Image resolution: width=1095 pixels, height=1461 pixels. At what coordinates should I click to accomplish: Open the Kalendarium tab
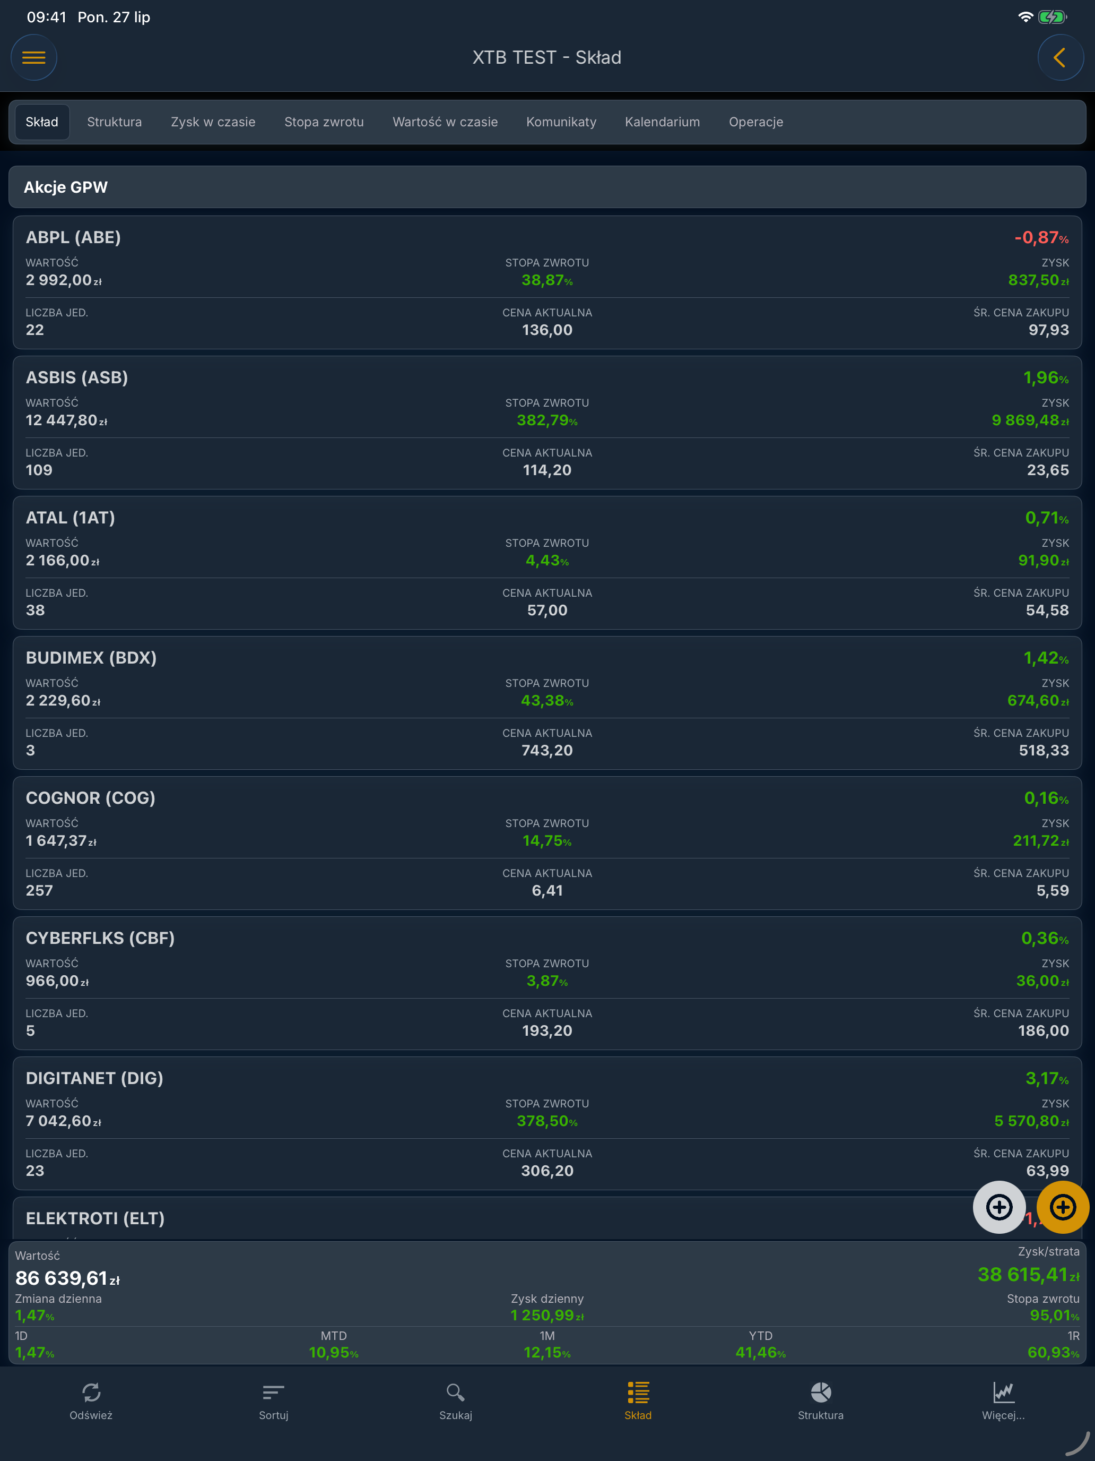coord(663,122)
